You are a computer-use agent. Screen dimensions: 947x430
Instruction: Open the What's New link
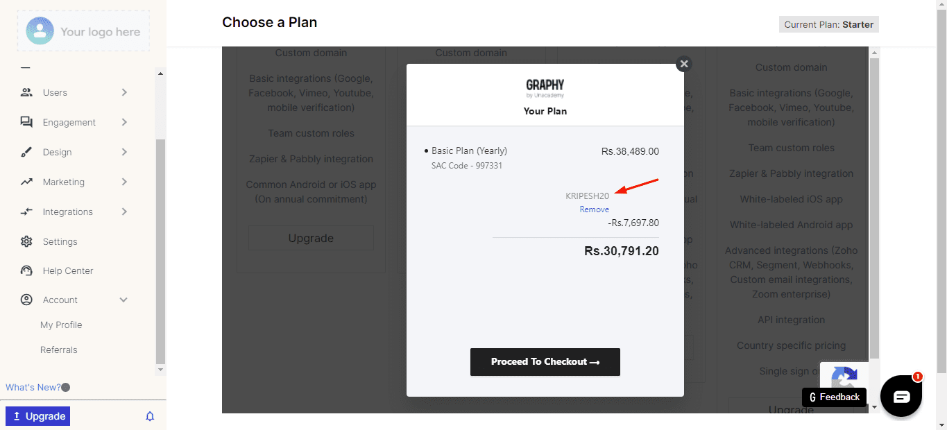coord(33,387)
